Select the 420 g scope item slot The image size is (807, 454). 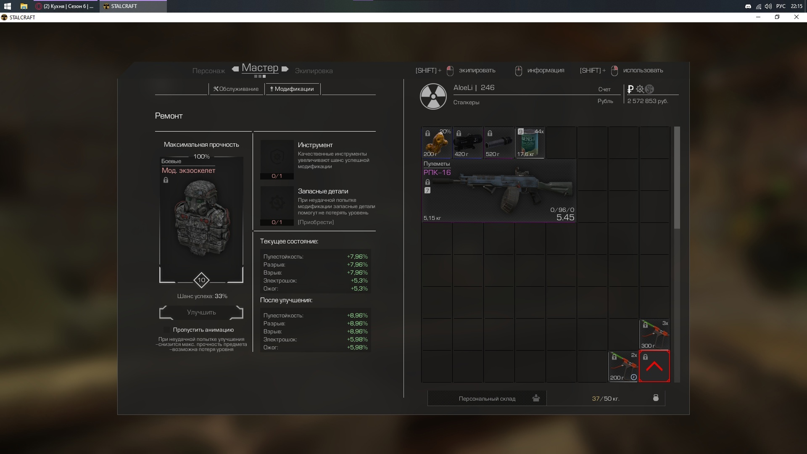tap(467, 143)
